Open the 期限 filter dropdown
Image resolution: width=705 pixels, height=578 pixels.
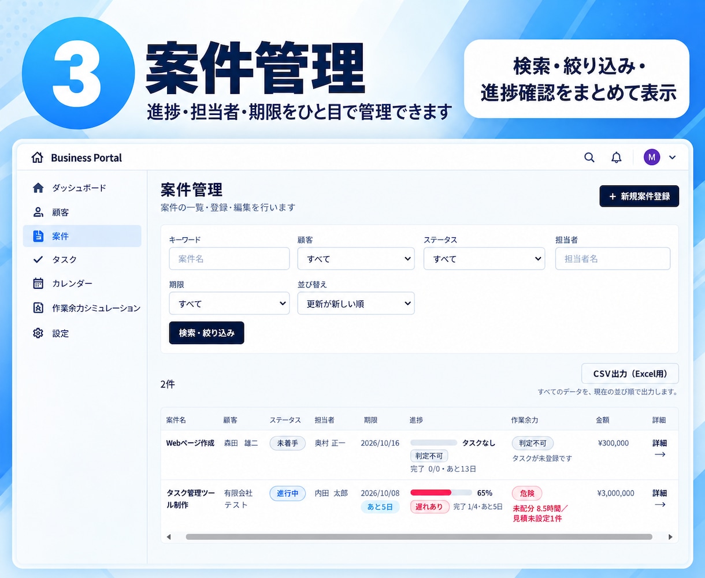229,303
